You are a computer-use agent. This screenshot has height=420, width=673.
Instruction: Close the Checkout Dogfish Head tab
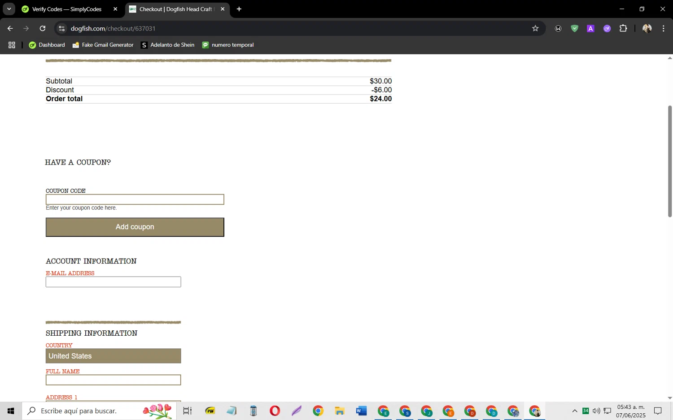point(223,9)
